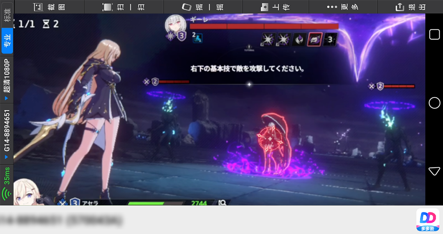Activate the 摇一摇 shake function
Screen dimensions: 443x234
click(x=203, y=7)
